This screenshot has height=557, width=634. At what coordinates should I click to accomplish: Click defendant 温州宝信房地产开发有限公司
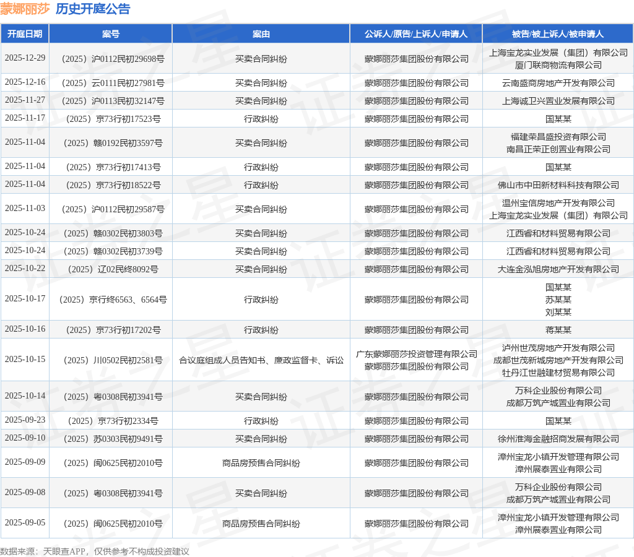[558, 203]
